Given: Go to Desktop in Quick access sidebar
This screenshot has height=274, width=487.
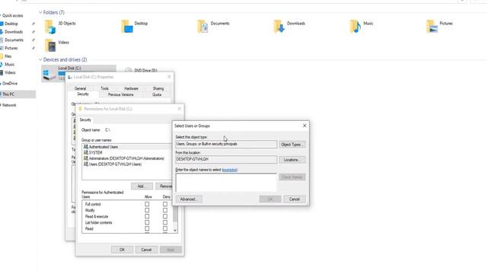Looking at the screenshot, I should 11,24.
